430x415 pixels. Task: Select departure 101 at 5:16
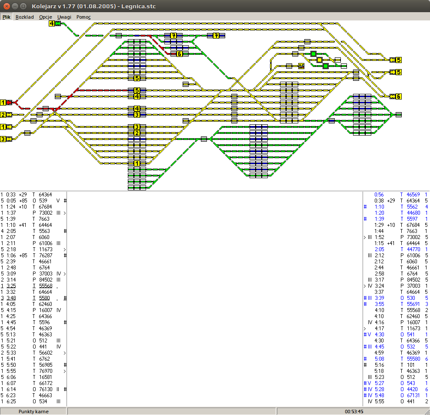coord(396,365)
